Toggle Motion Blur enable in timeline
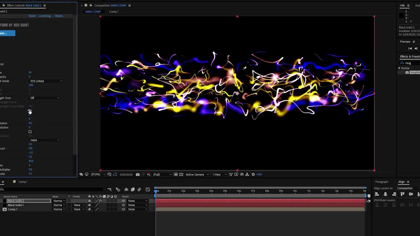 click(x=139, y=189)
